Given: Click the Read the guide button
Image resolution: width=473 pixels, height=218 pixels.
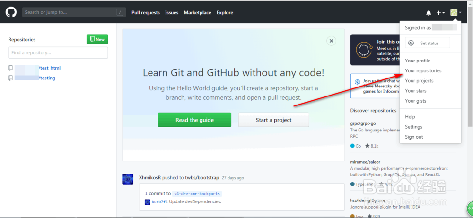Looking at the screenshot, I should pos(194,120).
